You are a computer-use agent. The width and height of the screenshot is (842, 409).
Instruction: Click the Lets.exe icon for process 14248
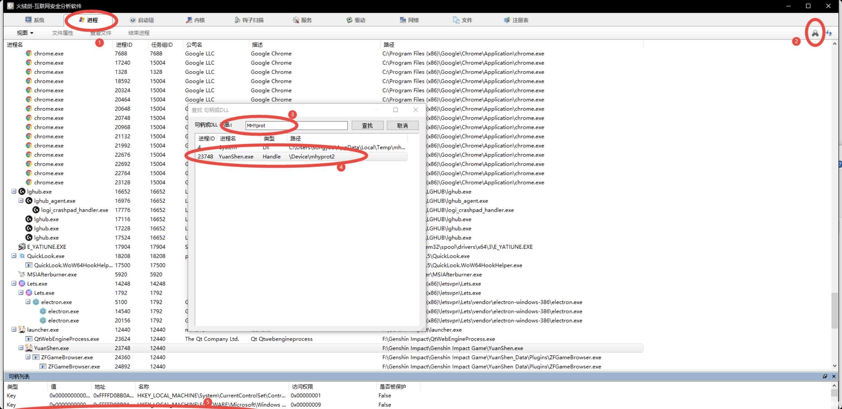point(22,284)
